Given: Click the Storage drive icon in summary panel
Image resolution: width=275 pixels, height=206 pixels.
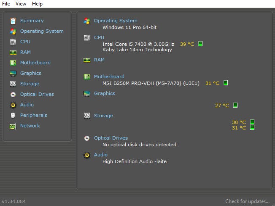Looking at the screenshot, I should tap(87, 116).
